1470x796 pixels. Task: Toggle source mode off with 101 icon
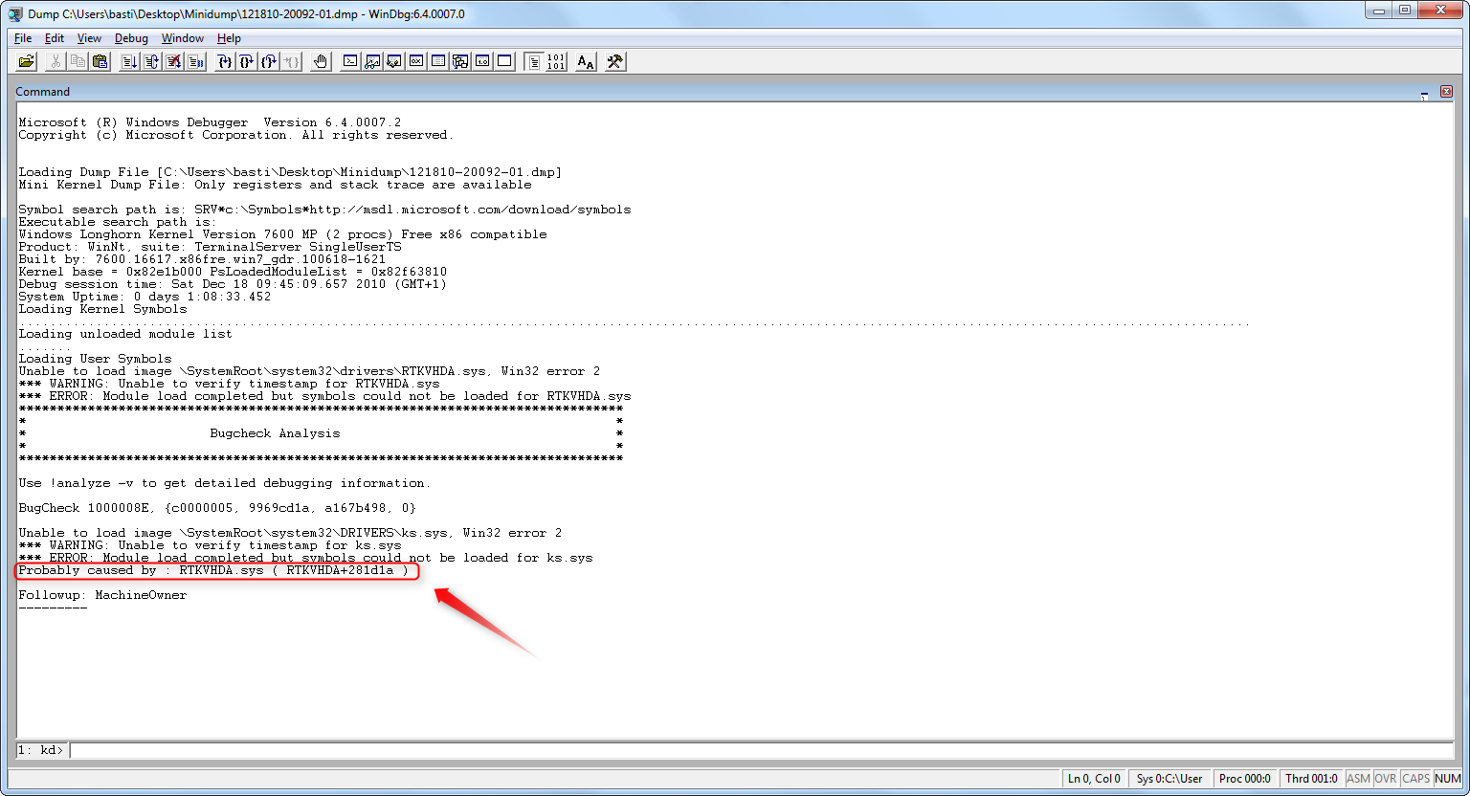tap(555, 61)
